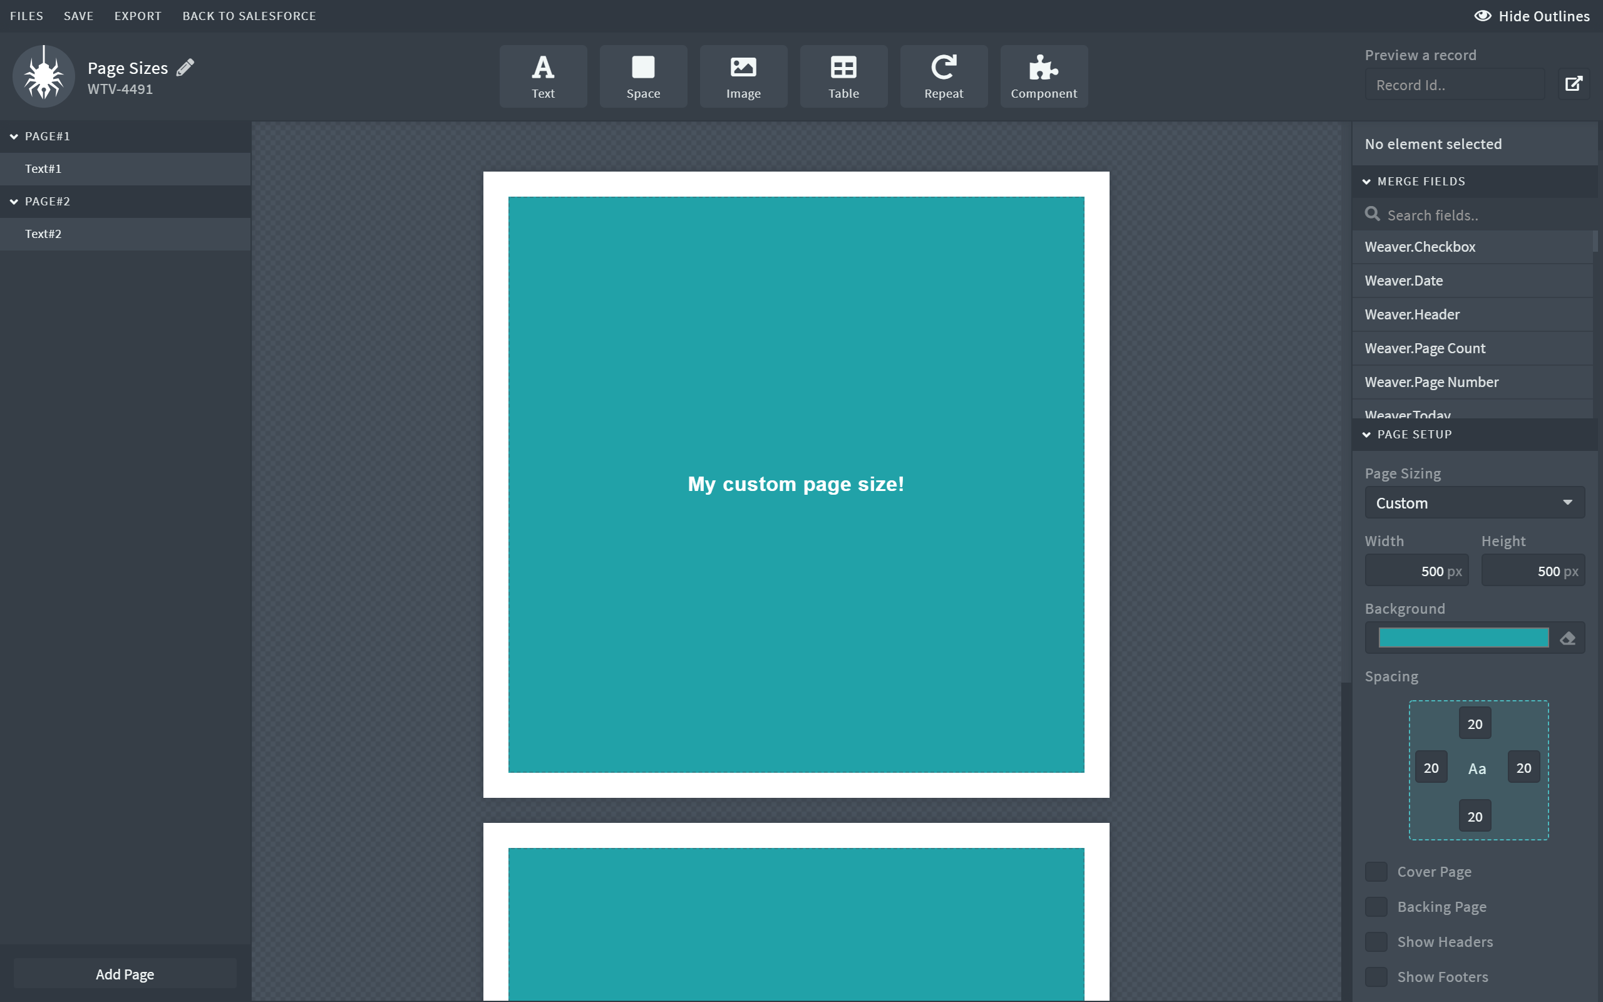Viewport: 1603px width, 1002px height.
Task: Collapse the Merge Fields section
Action: [x=1366, y=182]
